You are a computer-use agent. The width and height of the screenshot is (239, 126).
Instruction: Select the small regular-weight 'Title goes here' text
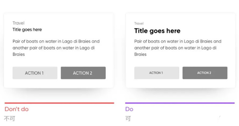click(27, 30)
